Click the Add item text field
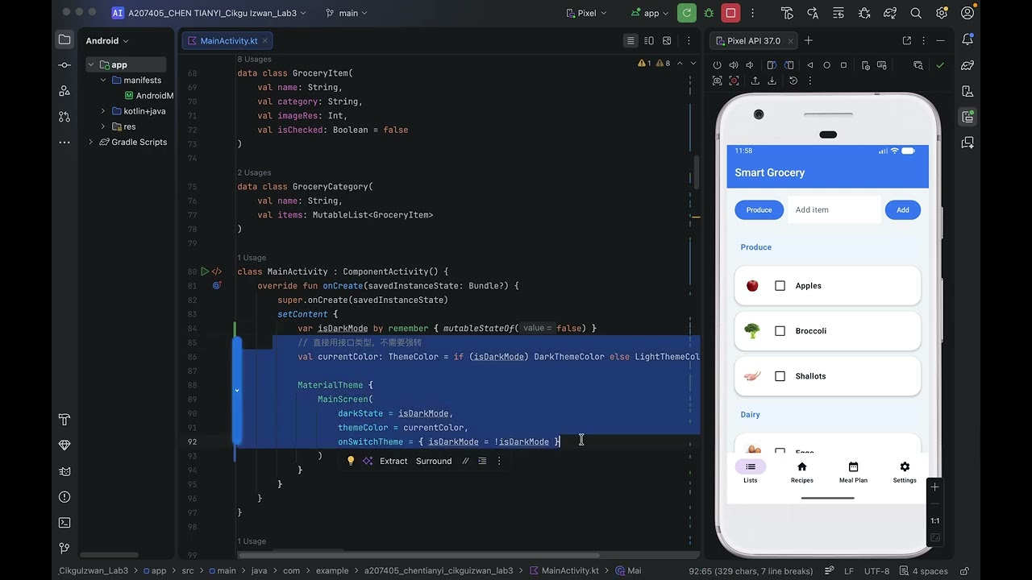The width and height of the screenshot is (1032, 580). tap(834, 210)
